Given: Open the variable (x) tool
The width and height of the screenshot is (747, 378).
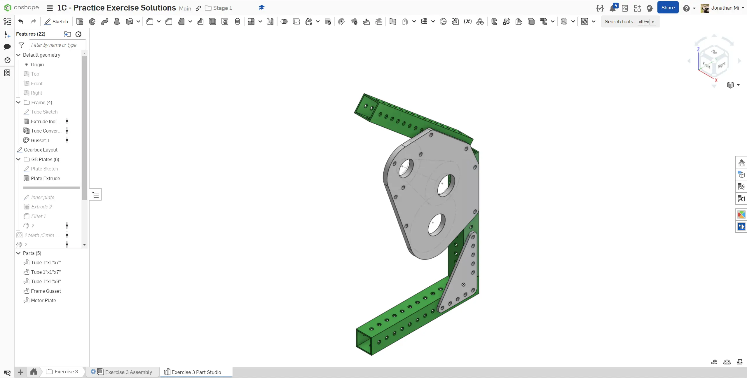Looking at the screenshot, I should coord(468,22).
